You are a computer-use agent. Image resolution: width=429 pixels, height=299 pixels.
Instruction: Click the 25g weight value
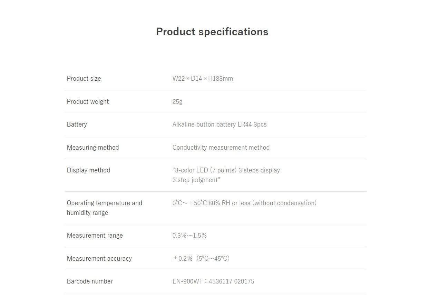coord(177,102)
